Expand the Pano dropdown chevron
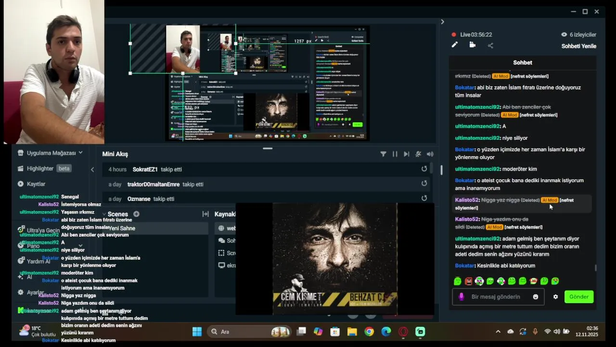Viewport: 616px width, 347px height. [x=80, y=246]
